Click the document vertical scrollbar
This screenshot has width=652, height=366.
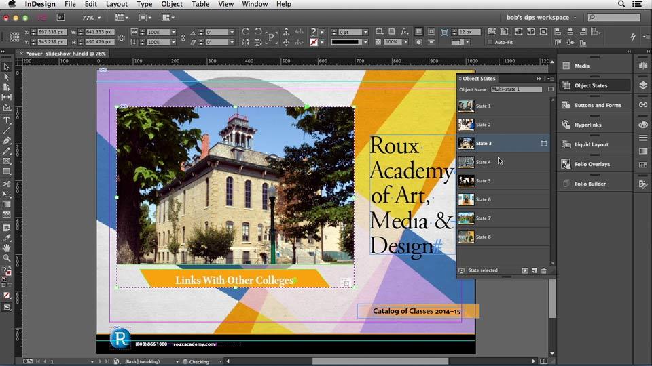(x=551, y=299)
